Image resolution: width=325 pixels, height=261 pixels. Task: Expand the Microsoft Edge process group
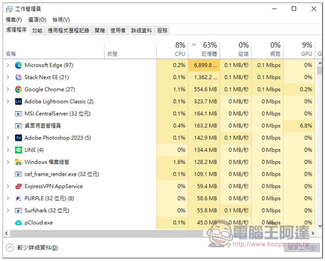(x=8, y=65)
